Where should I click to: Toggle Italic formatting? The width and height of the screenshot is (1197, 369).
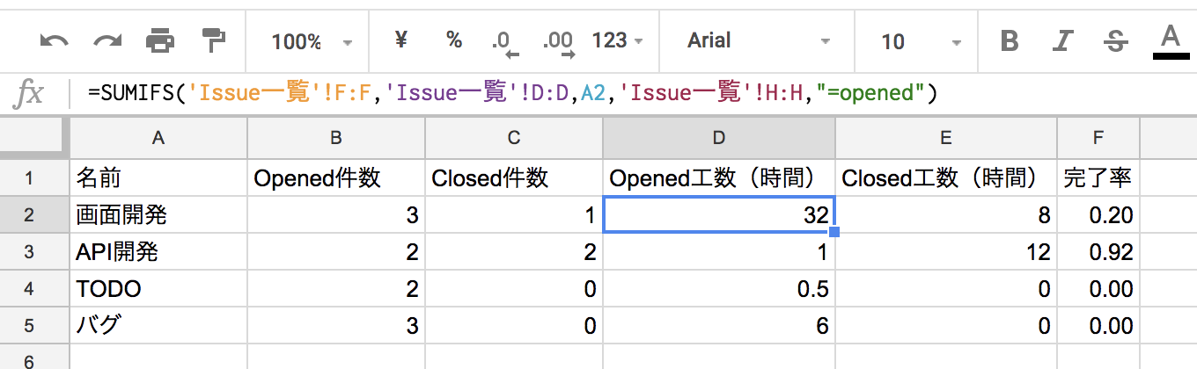click(x=1063, y=41)
